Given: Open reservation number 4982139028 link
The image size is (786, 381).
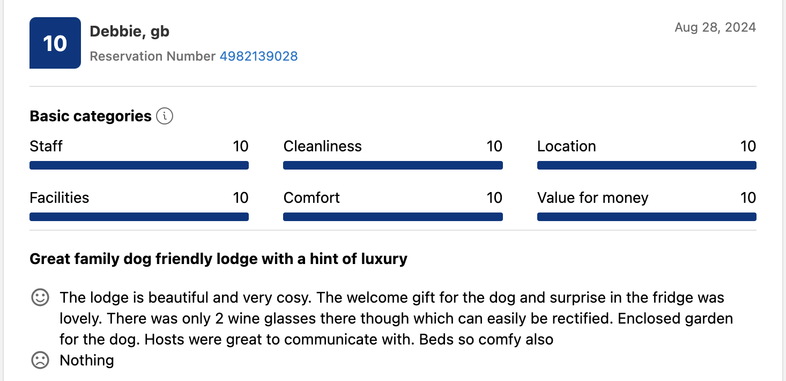Looking at the screenshot, I should (258, 56).
